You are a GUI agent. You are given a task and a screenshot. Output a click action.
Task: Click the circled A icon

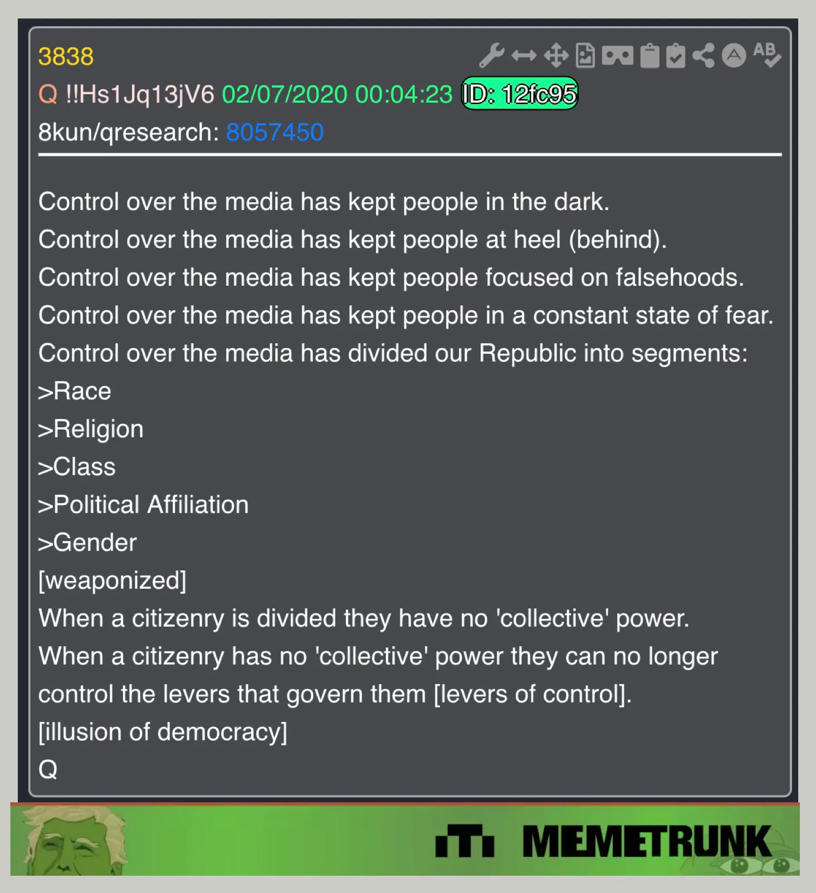click(x=734, y=56)
